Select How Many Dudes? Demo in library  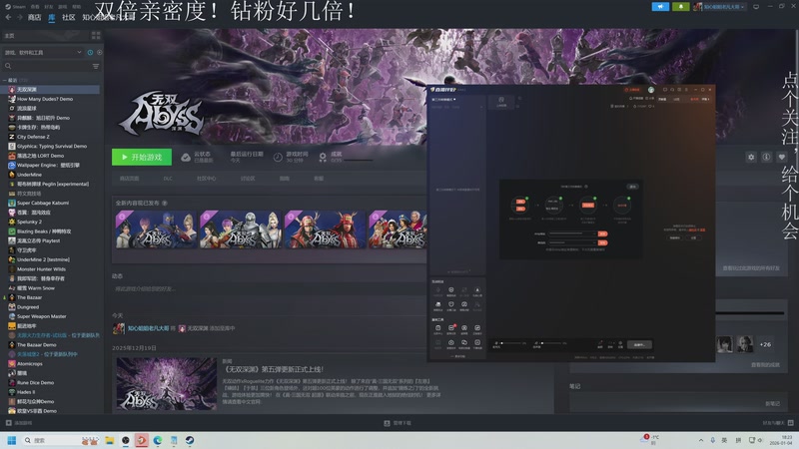tap(45, 99)
